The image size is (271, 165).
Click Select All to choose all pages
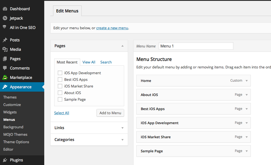[x=61, y=113]
